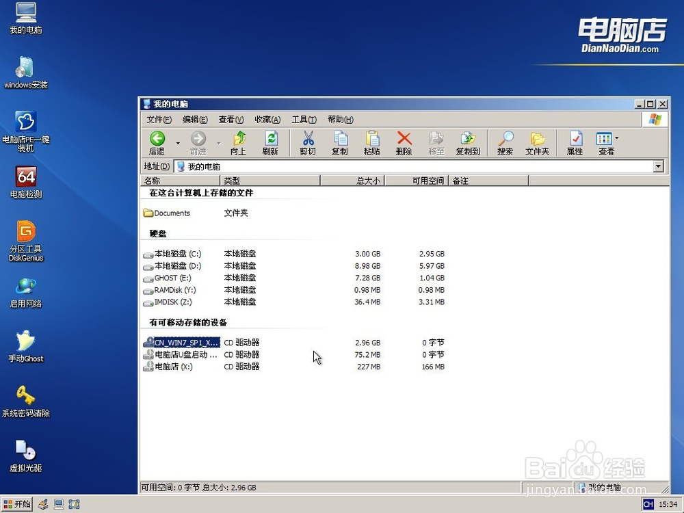Select the Cut (剪切) toolbar icon
684x513 pixels.
pos(307,142)
